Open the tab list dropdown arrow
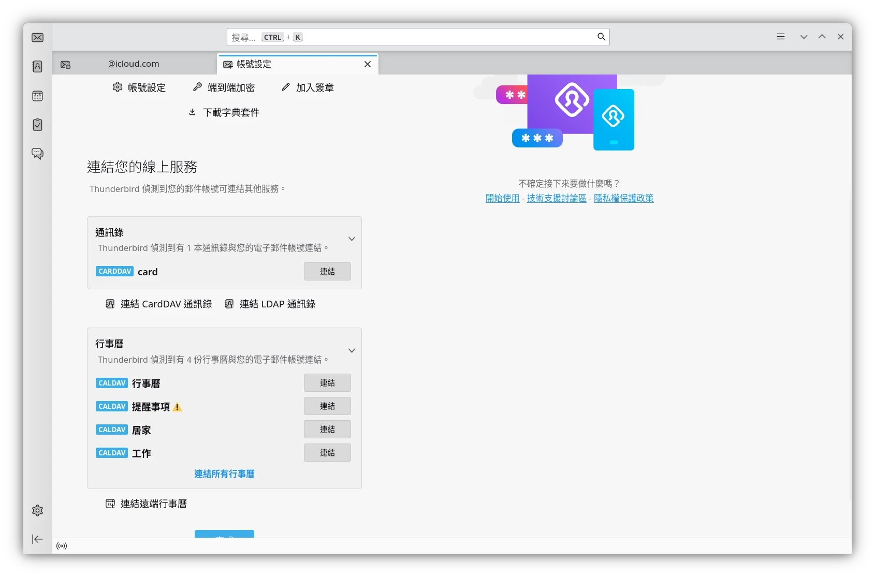Screen dimensions: 875x577 [x=804, y=37]
